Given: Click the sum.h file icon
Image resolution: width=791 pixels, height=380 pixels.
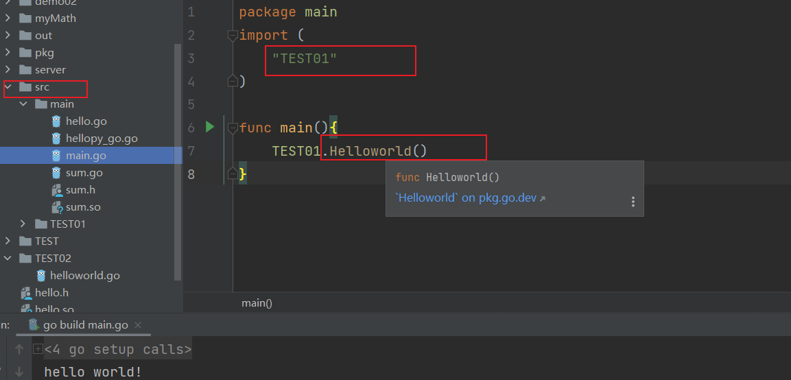Looking at the screenshot, I should pyautogui.click(x=56, y=190).
